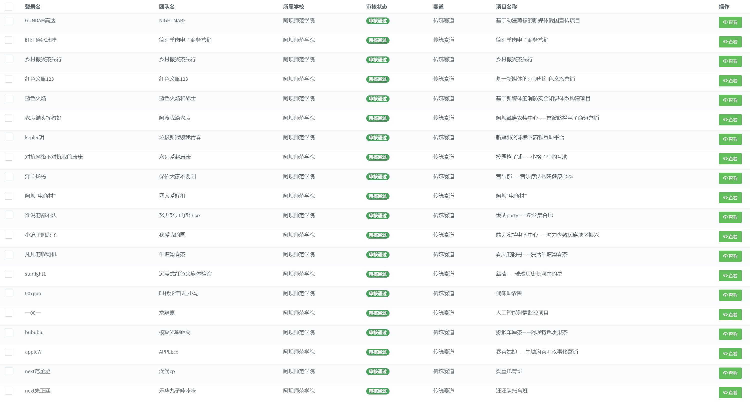Click 审核通过 badge in 乡村振兴茶先行 row
Viewport: 750px width, 402px height.
point(378,59)
